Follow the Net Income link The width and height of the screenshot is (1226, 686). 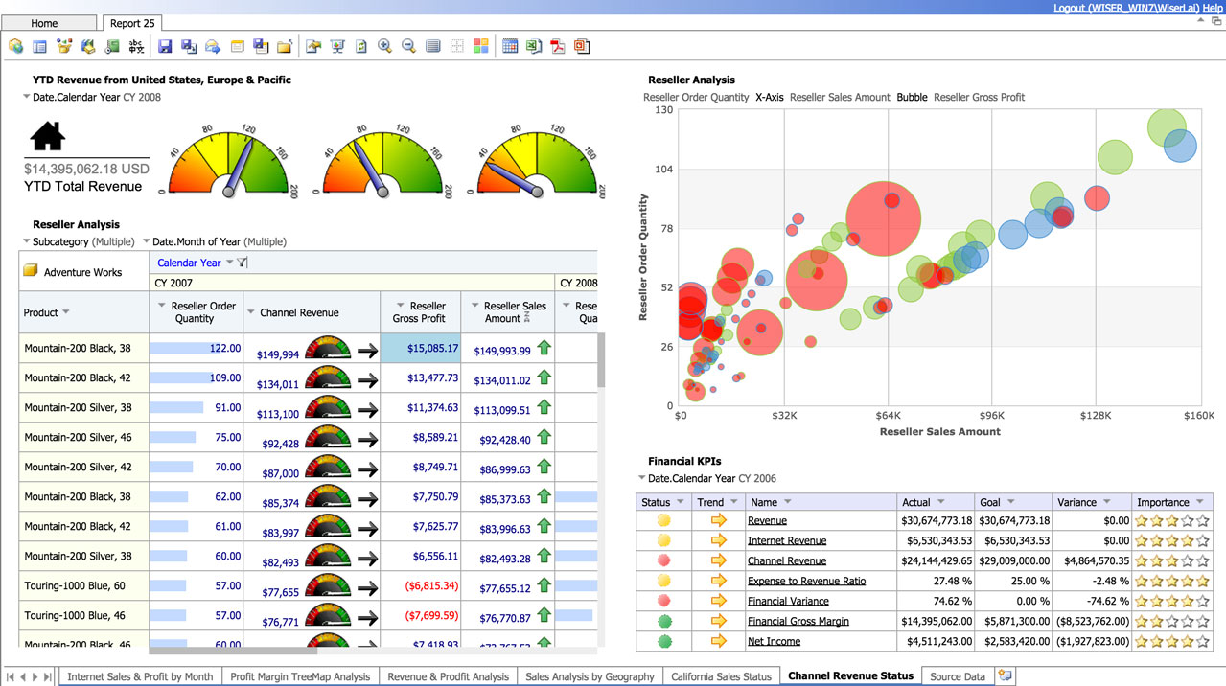(773, 640)
